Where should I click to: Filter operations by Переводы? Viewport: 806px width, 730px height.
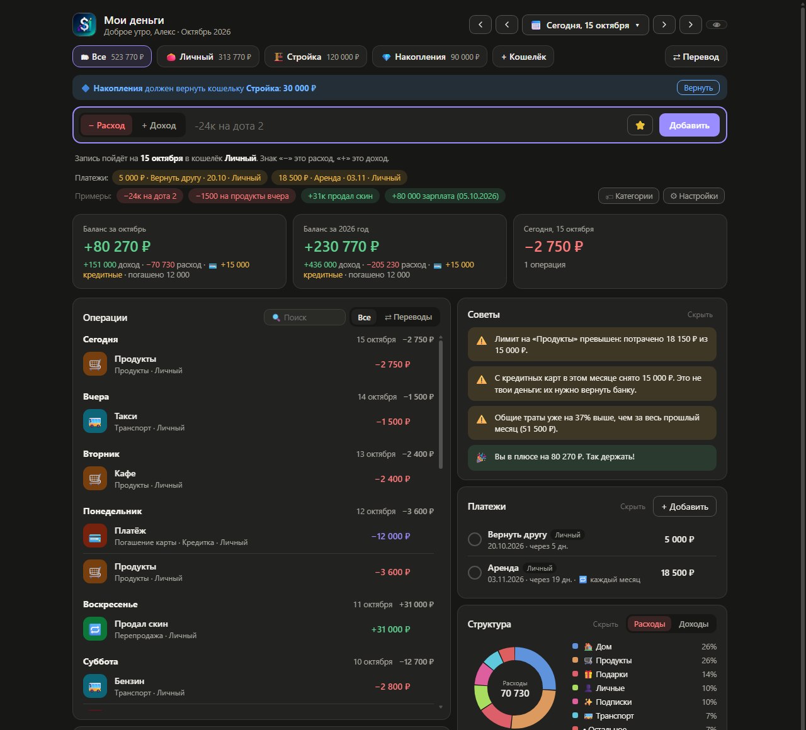[x=409, y=317]
